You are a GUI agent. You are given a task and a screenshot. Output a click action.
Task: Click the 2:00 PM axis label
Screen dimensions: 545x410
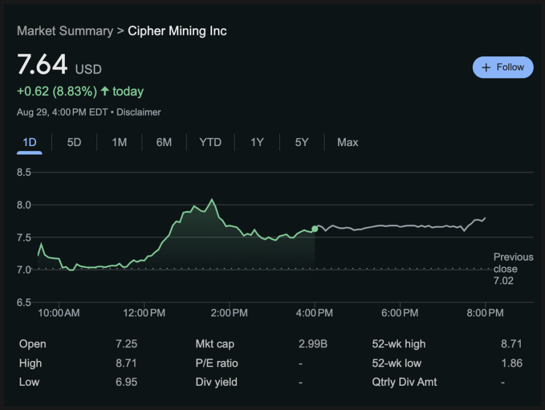(230, 312)
